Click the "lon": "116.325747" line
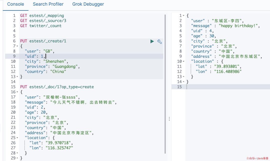 (x=51, y=148)
